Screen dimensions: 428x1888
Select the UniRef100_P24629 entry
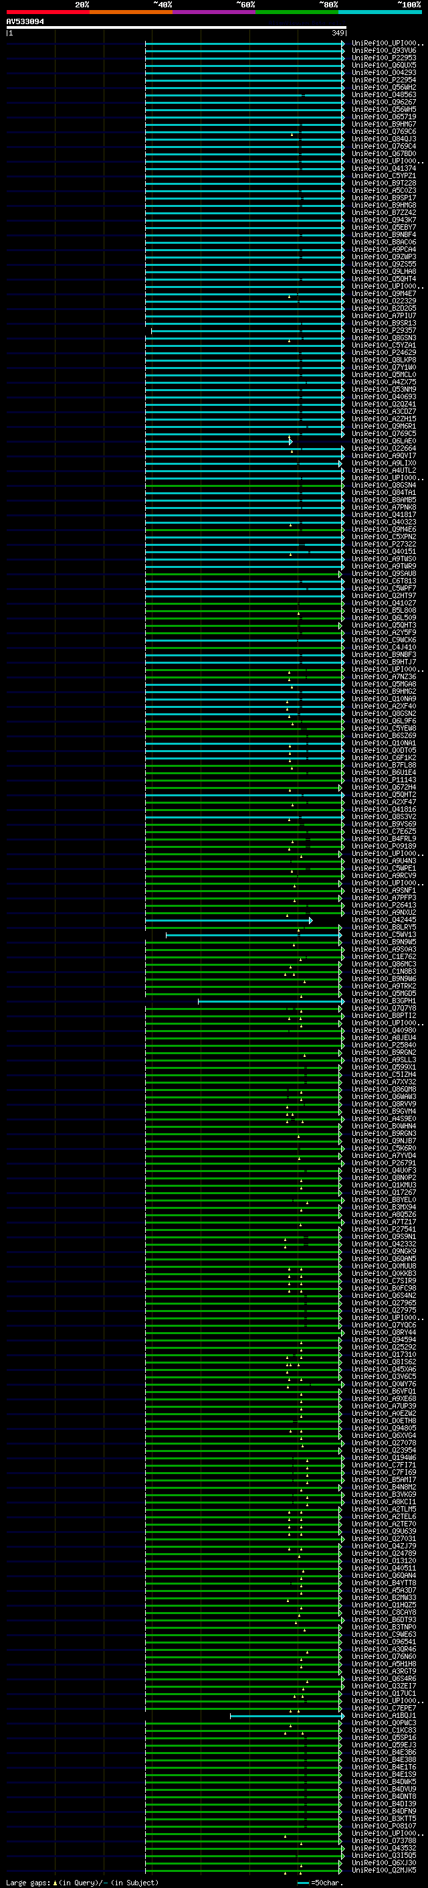pyautogui.click(x=384, y=352)
